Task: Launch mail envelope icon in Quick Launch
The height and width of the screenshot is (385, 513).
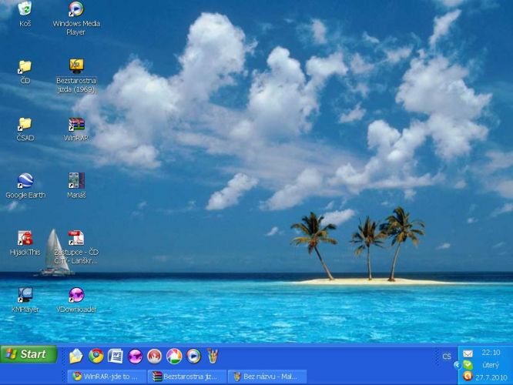Action: click(76, 356)
